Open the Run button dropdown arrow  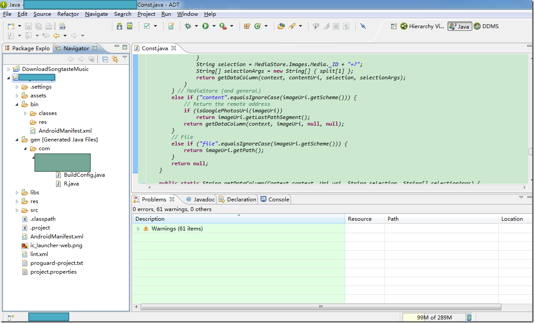coord(214,26)
